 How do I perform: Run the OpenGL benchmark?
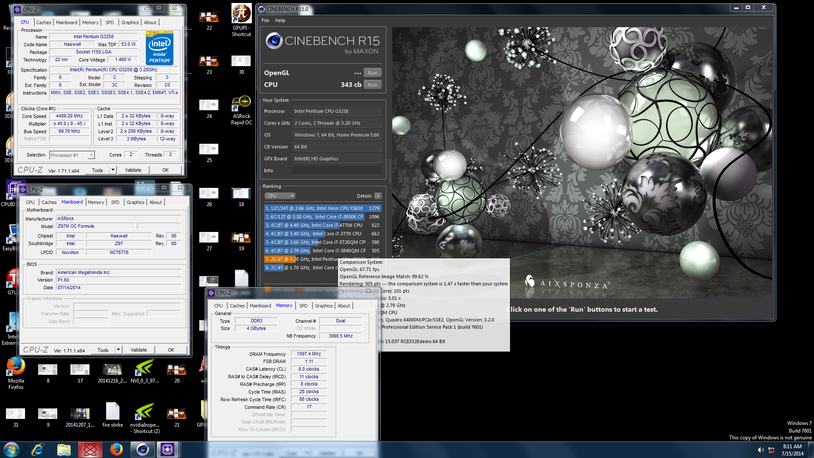click(x=372, y=73)
